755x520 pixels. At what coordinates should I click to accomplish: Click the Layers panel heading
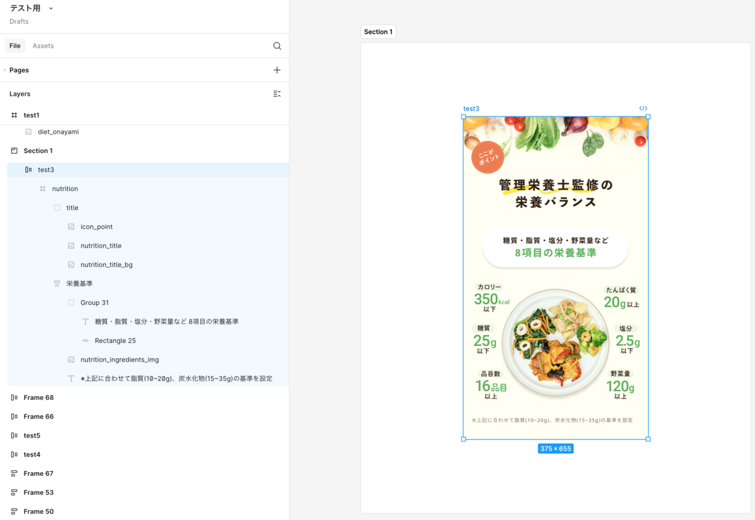pos(20,94)
